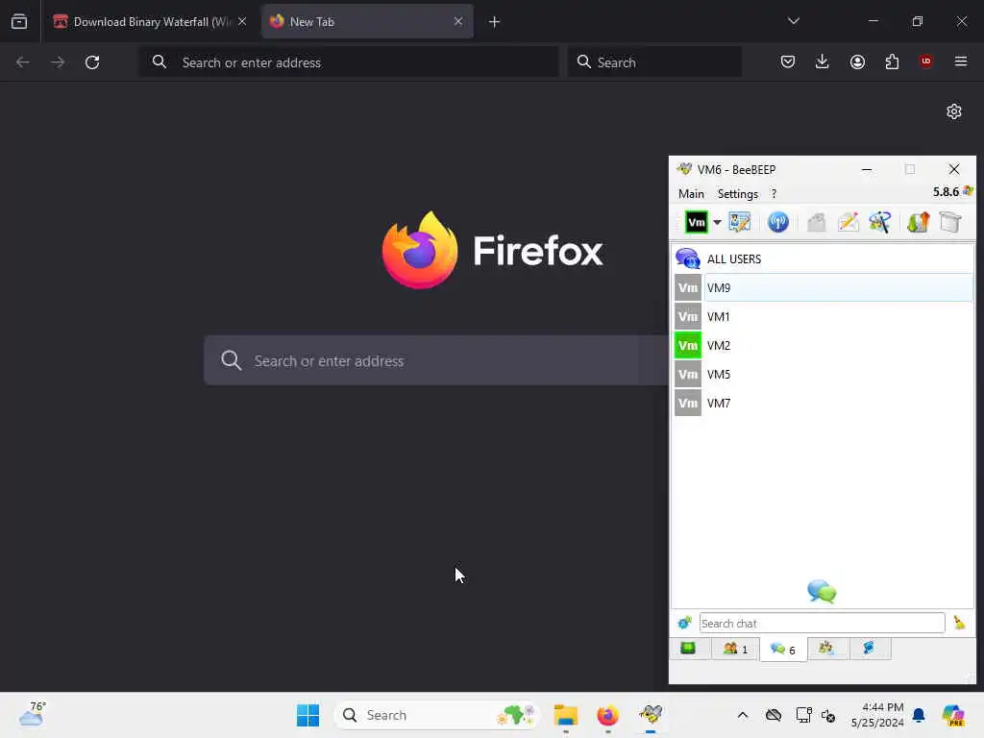Screen dimensions: 984x738
Task: Select the VM1 chat entry
Action: (x=823, y=316)
